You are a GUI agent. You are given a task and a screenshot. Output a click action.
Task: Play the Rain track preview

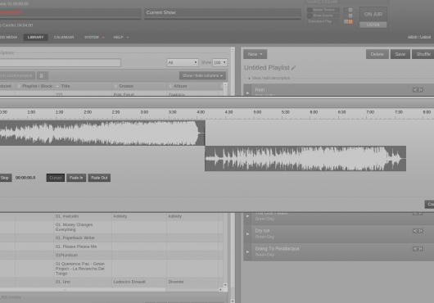pyautogui.click(x=247, y=93)
